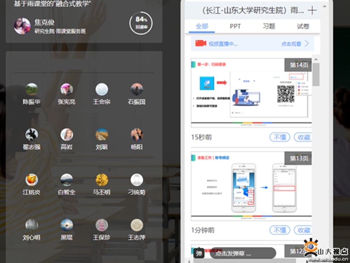Select 张宪亮's profile picture
The image size is (350, 263).
[x=66, y=89]
